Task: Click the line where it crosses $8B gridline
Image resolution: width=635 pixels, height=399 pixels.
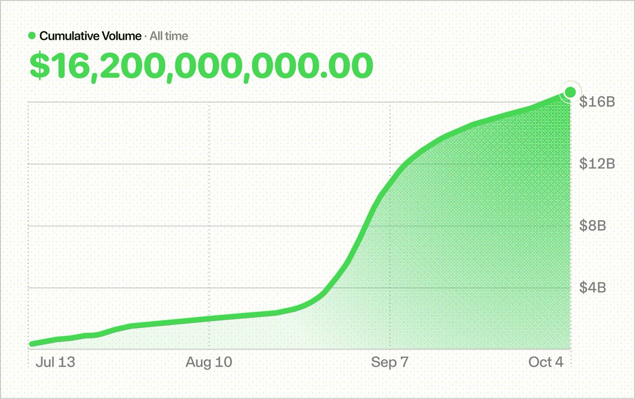Action: (364, 226)
